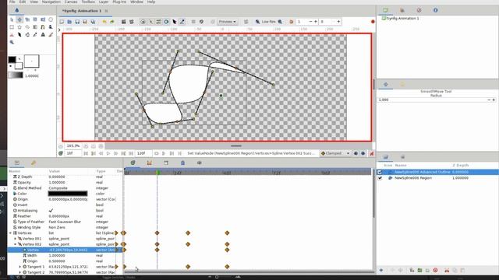Click the gradient swatch in toolbox
Screen dimensions: 499x280
point(16,75)
